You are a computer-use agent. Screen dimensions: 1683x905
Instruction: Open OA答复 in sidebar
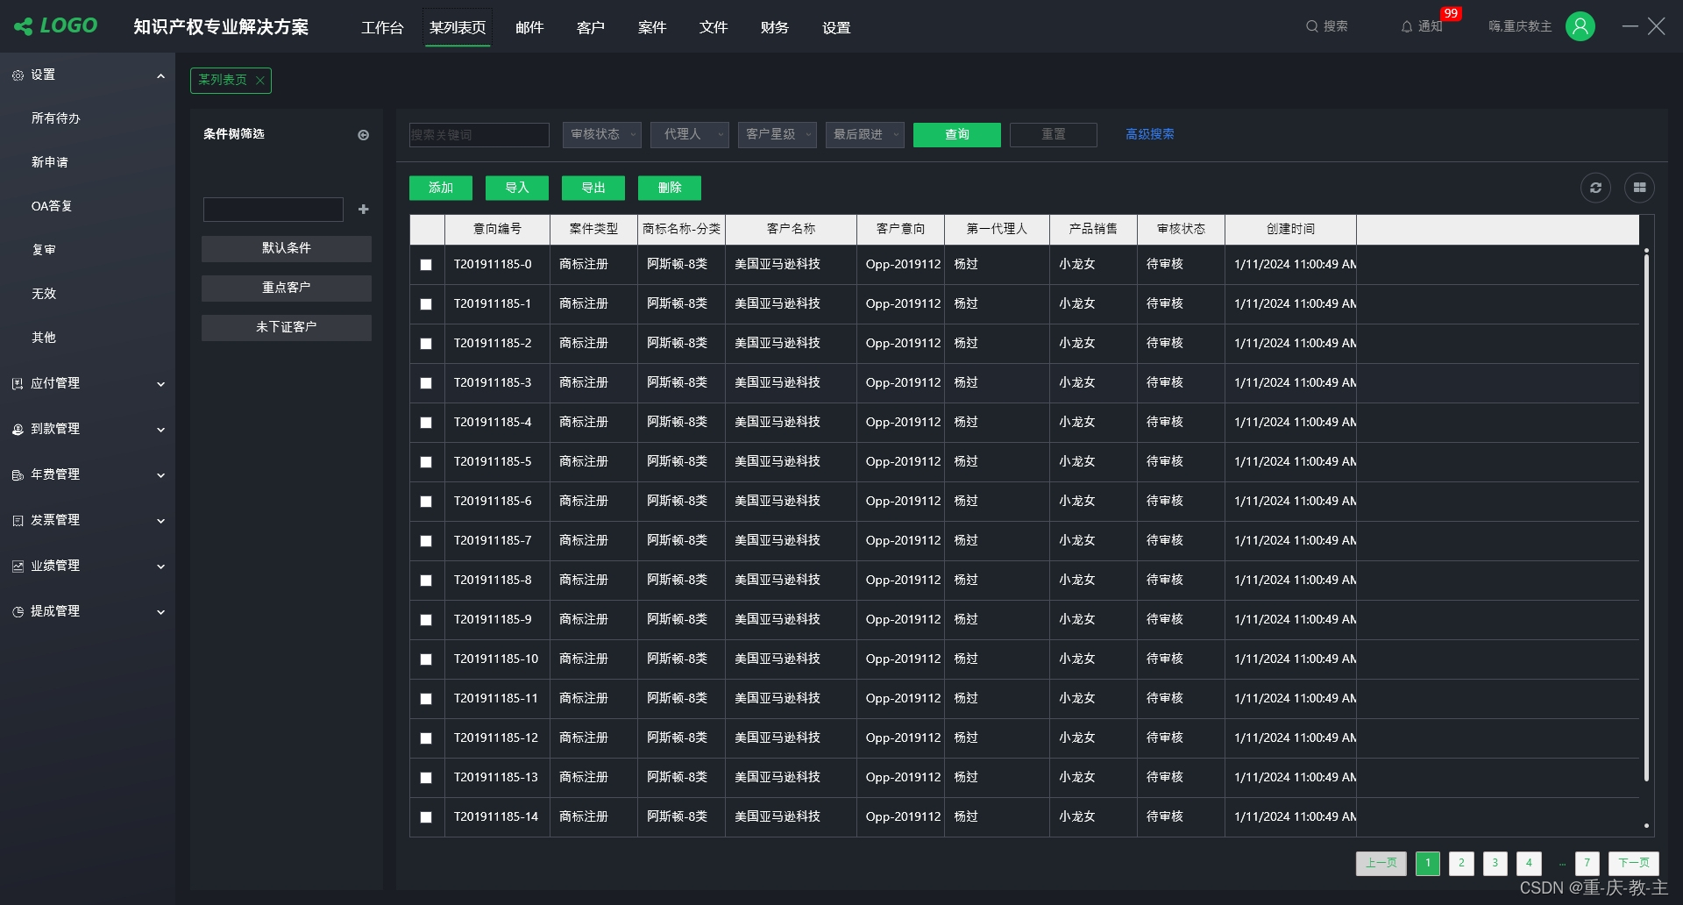(52, 206)
